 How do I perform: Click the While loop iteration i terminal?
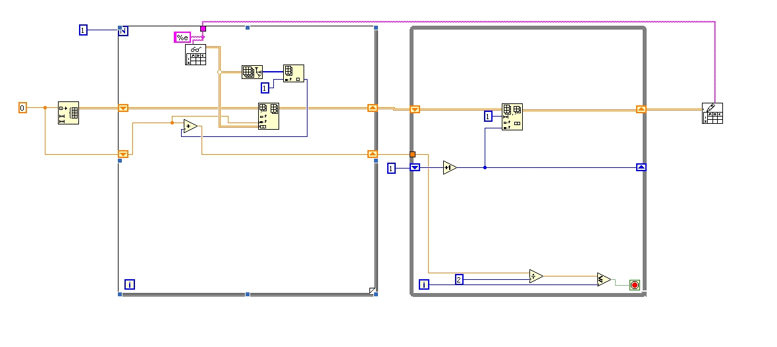(424, 284)
